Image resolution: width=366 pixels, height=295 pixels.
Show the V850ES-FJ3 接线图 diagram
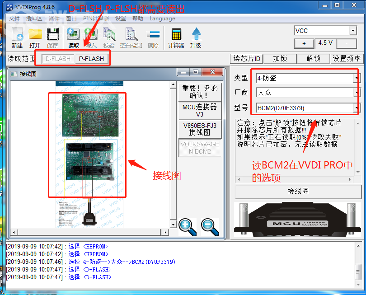200,129
